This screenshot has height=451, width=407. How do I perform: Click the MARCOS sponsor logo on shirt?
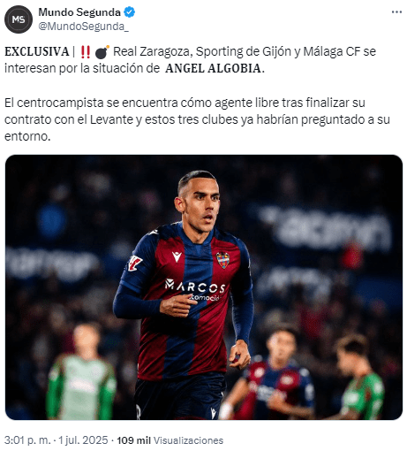click(x=195, y=287)
